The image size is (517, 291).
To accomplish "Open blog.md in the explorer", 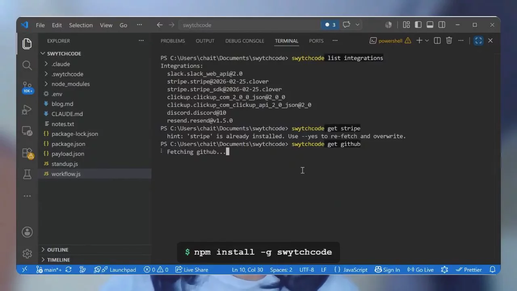I will pos(95,104).
